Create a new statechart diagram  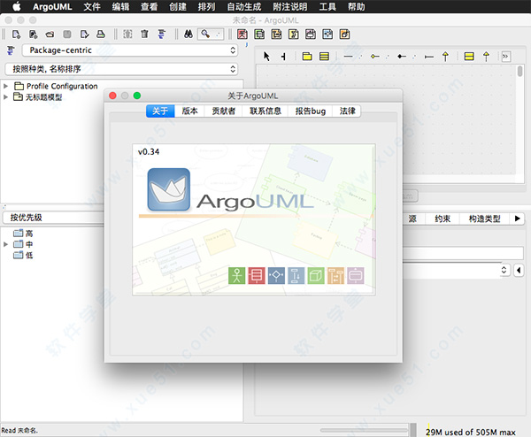coord(311,34)
